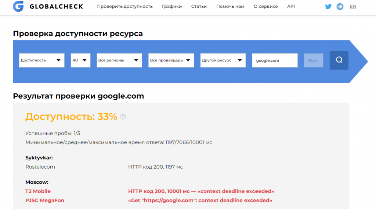Open the RU country dropdown
Viewport: 376px width, 209px height.
[x=80, y=60]
